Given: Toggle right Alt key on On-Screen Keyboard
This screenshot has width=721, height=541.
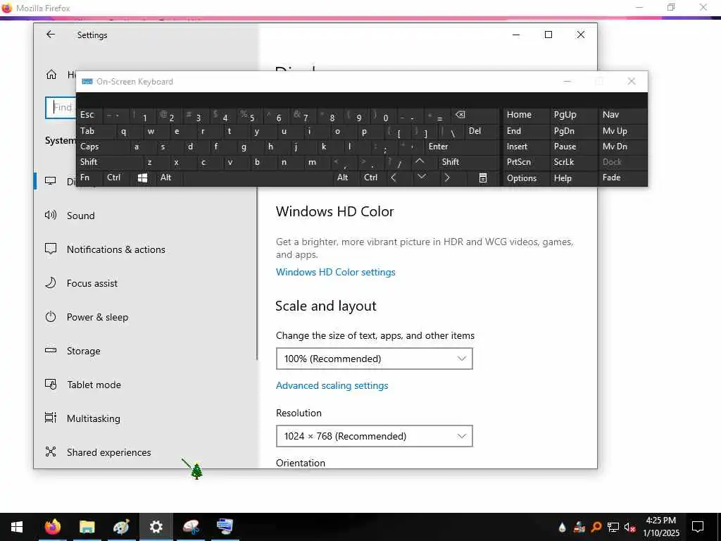Looking at the screenshot, I should [345, 178].
